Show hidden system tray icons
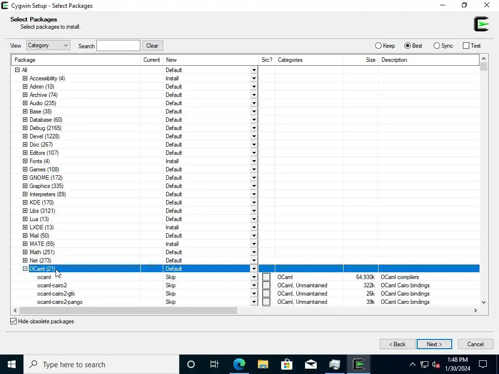The image size is (499, 374). (x=412, y=364)
